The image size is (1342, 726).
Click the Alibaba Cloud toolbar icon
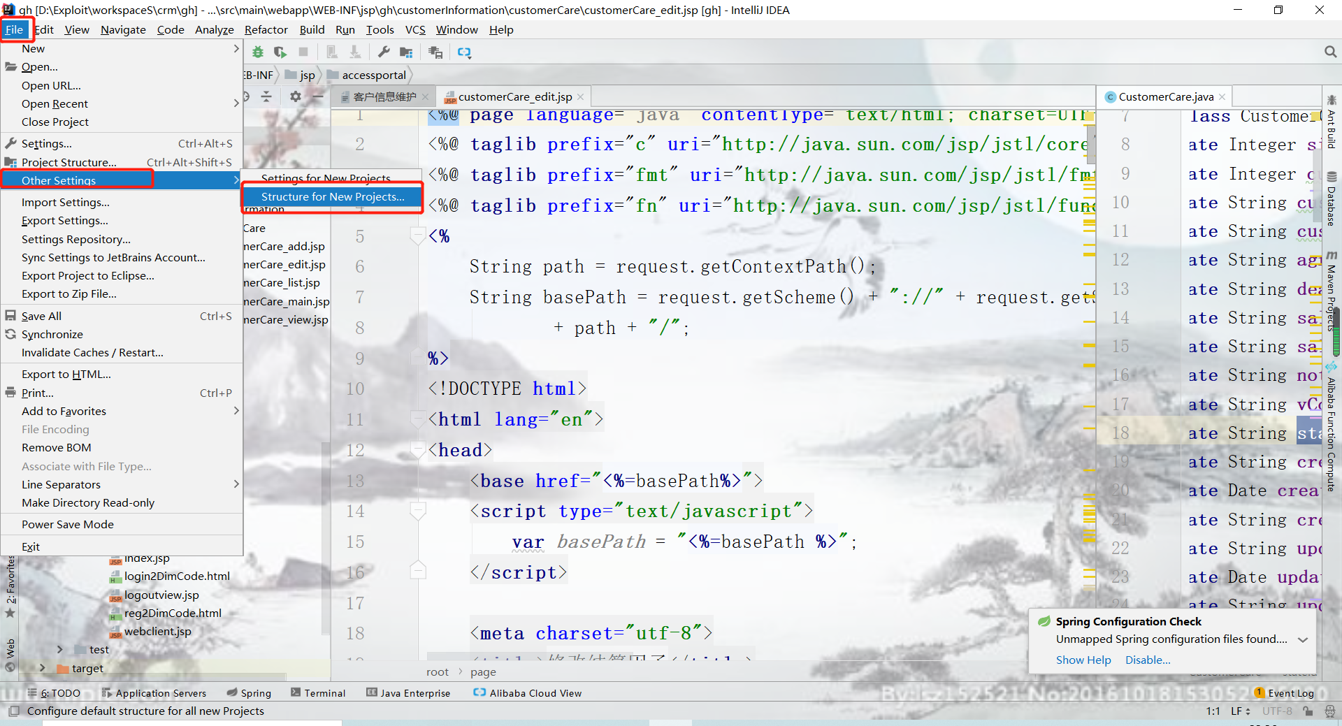point(464,52)
